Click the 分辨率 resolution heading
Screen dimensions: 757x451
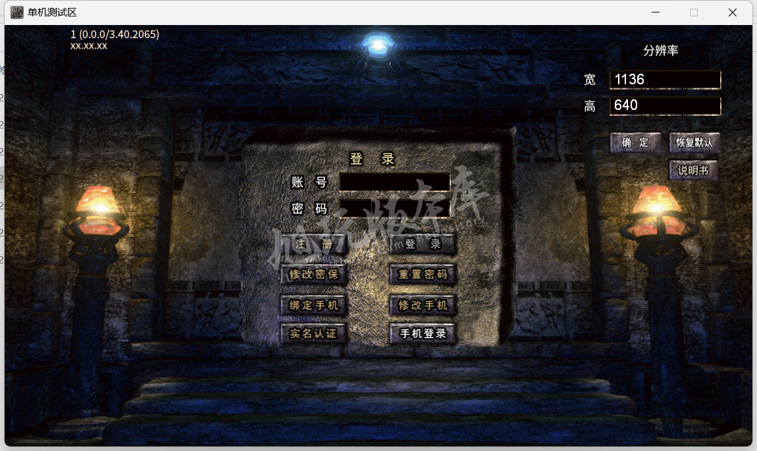[x=660, y=50]
